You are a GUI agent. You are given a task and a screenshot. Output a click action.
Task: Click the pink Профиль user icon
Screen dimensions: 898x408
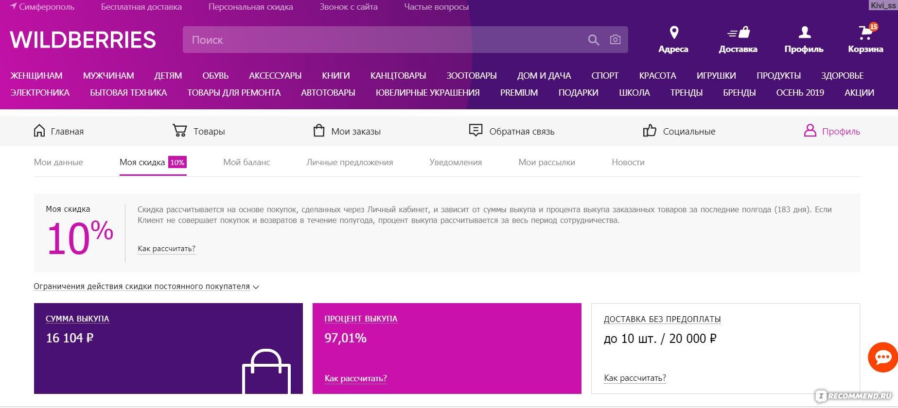click(x=810, y=130)
